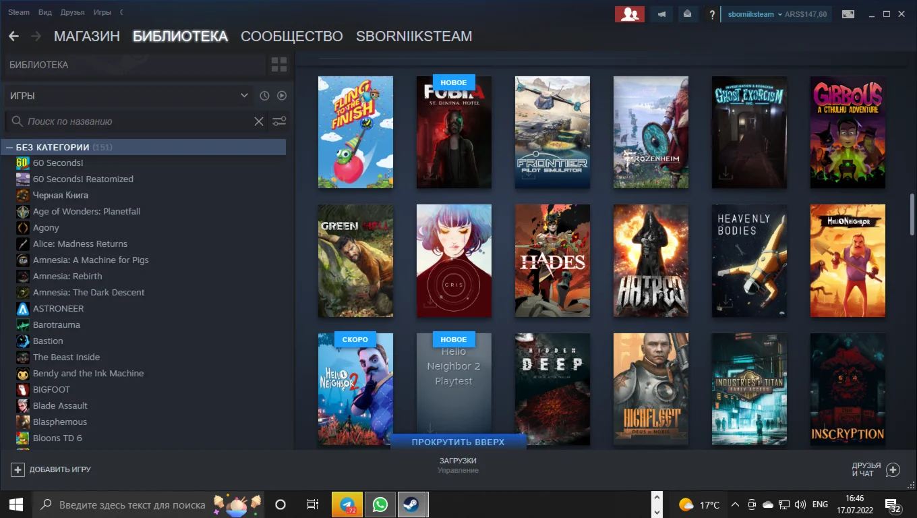Select Черная Книга in the list
917x518 pixels.
tap(61, 195)
